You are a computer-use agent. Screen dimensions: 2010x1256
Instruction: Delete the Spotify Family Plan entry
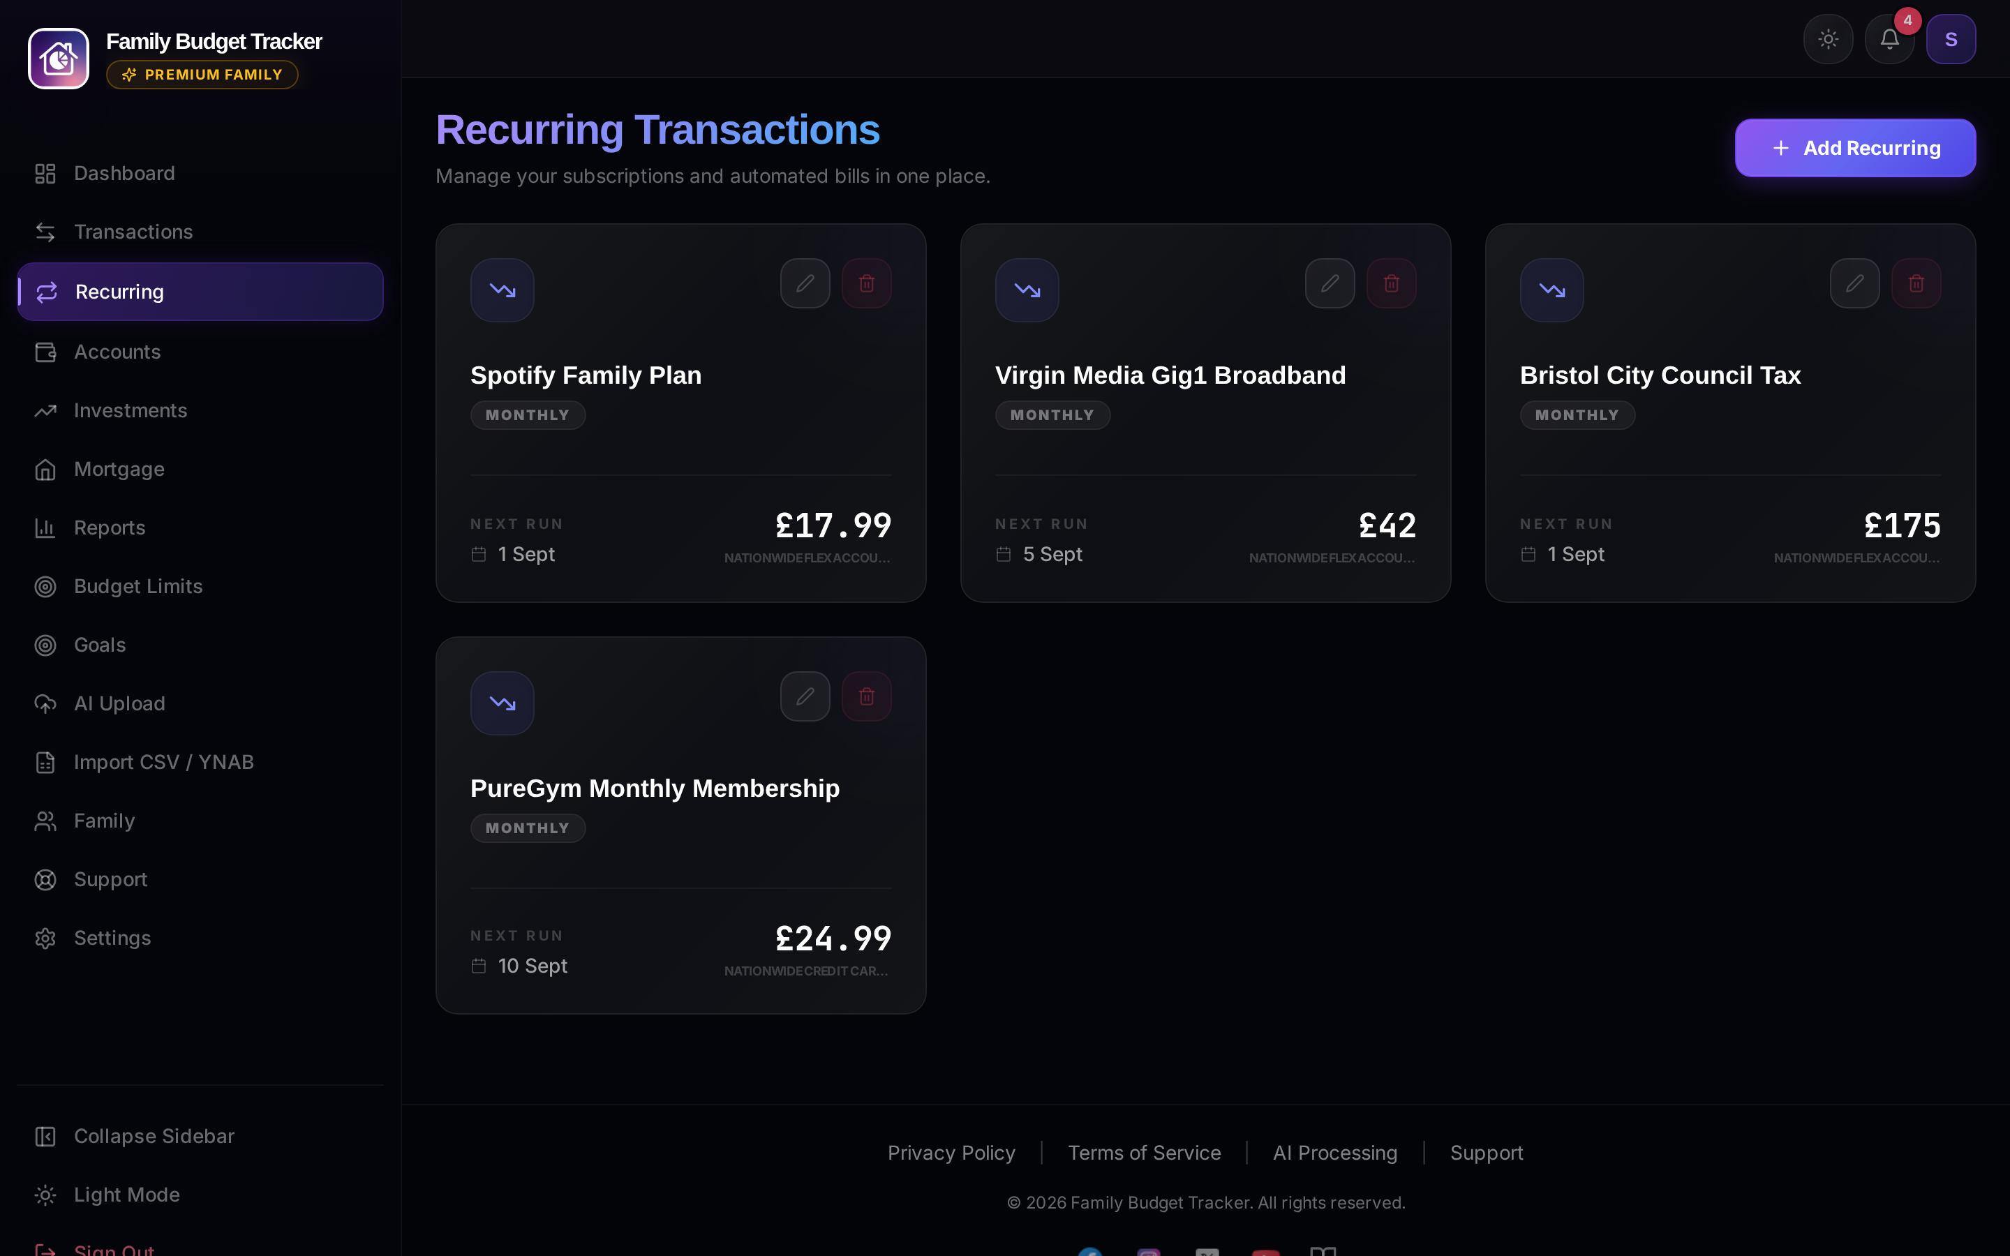click(866, 283)
